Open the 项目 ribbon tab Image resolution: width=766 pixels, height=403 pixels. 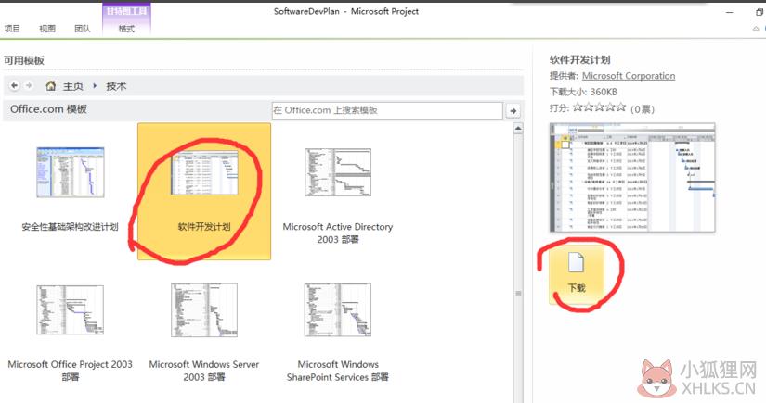point(12,29)
